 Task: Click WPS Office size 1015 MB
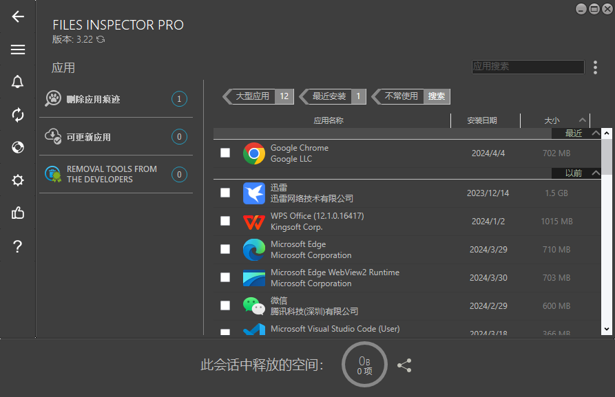[556, 222]
